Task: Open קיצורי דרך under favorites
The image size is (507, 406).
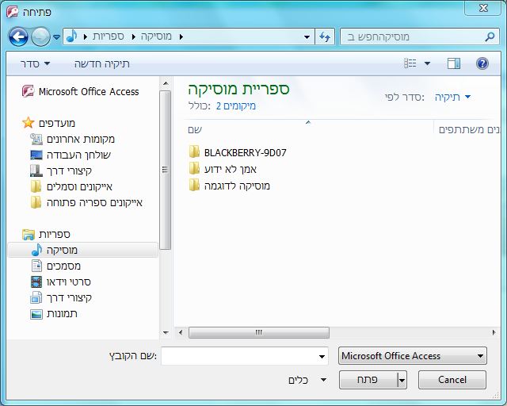Action: [x=69, y=170]
